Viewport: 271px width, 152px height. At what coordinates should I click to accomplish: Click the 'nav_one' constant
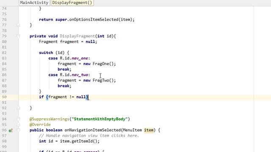click(80, 58)
